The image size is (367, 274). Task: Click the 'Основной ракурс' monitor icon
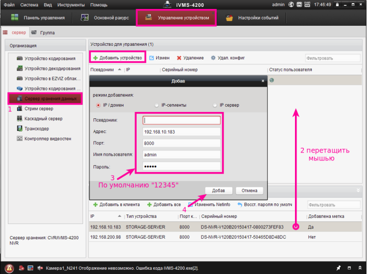pos(85,18)
